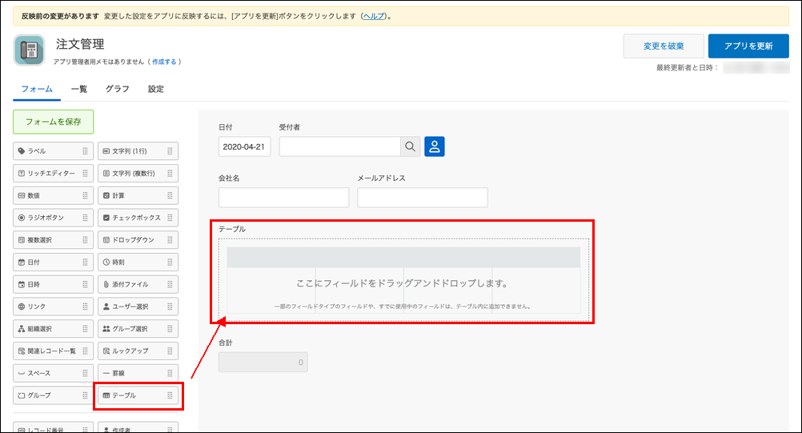Click the 合計 calculated field
The image size is (802, 433).
click(x=263, y=362)
